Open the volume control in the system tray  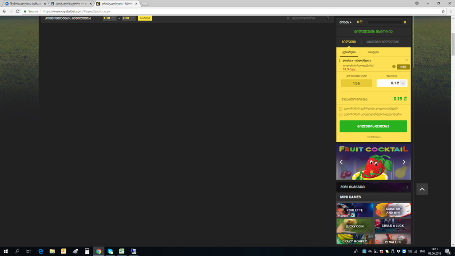tap(410, 252)
